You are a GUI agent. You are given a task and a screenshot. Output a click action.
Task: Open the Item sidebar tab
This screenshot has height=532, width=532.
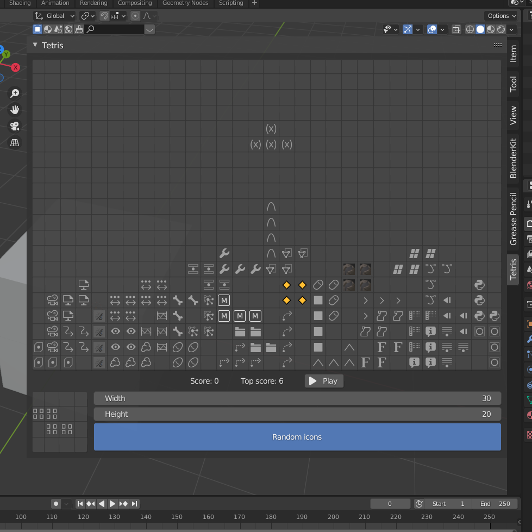pos(514,54)
